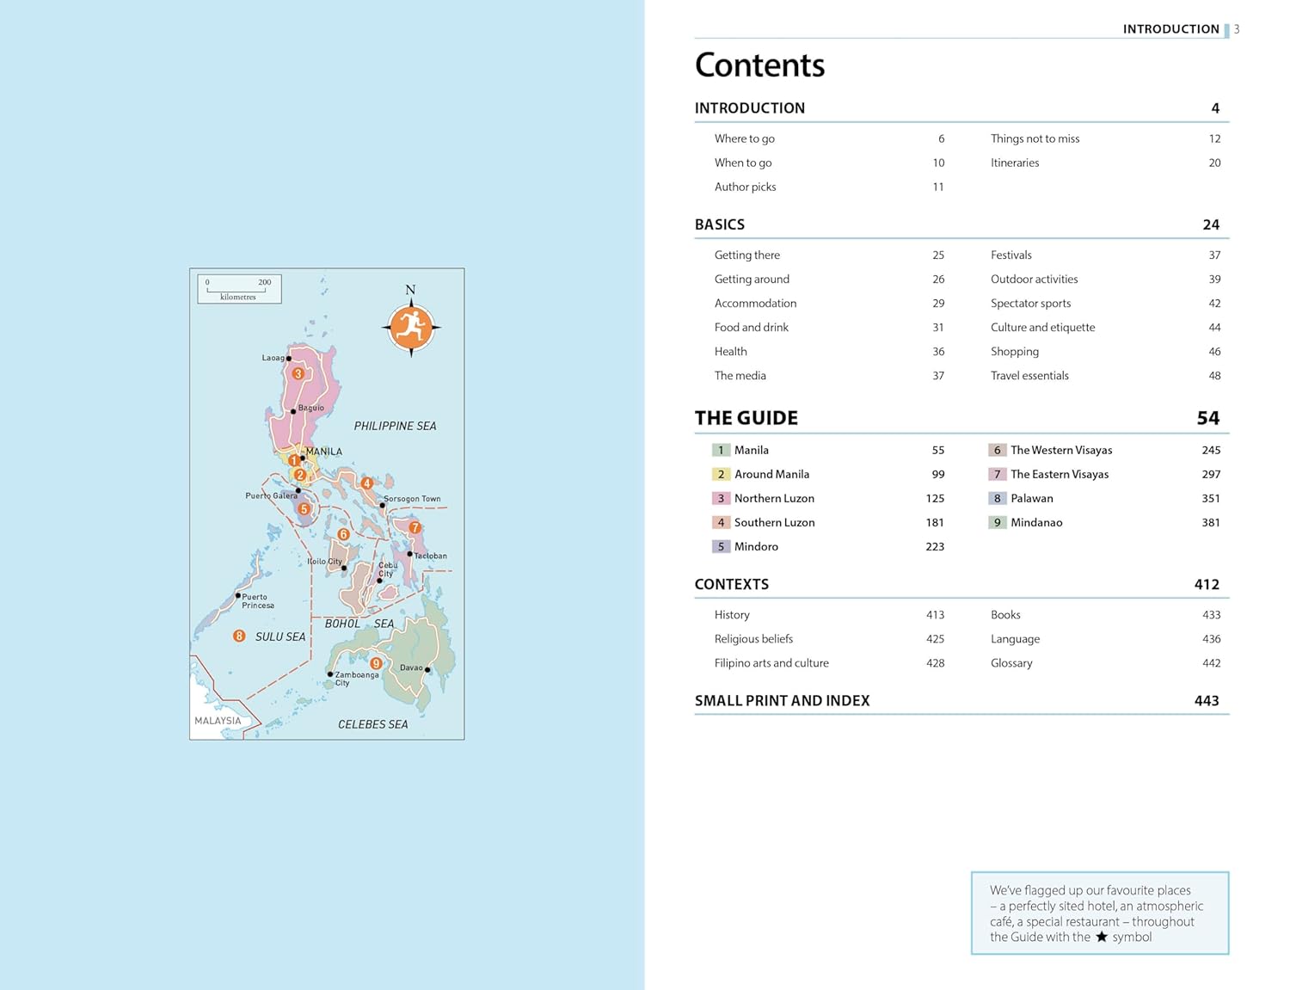1290x990 pixels.
Task: Open the BASICS section heading
Action: pos(720,224)
